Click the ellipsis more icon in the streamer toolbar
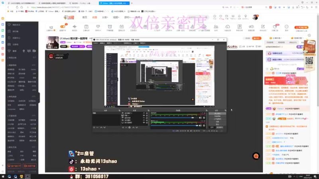This screenshot has width=319, height=179. click(x=286, y=27)
